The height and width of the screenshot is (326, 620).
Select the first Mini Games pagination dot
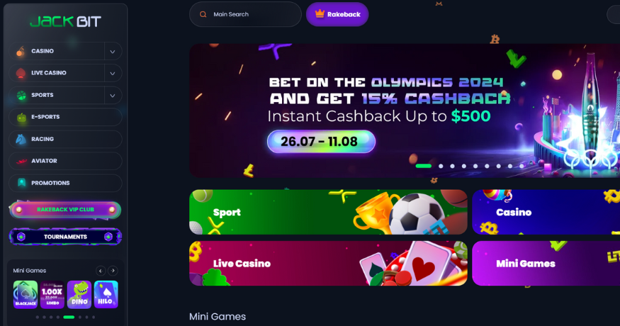pyautogui.click(x=37, y=317)
